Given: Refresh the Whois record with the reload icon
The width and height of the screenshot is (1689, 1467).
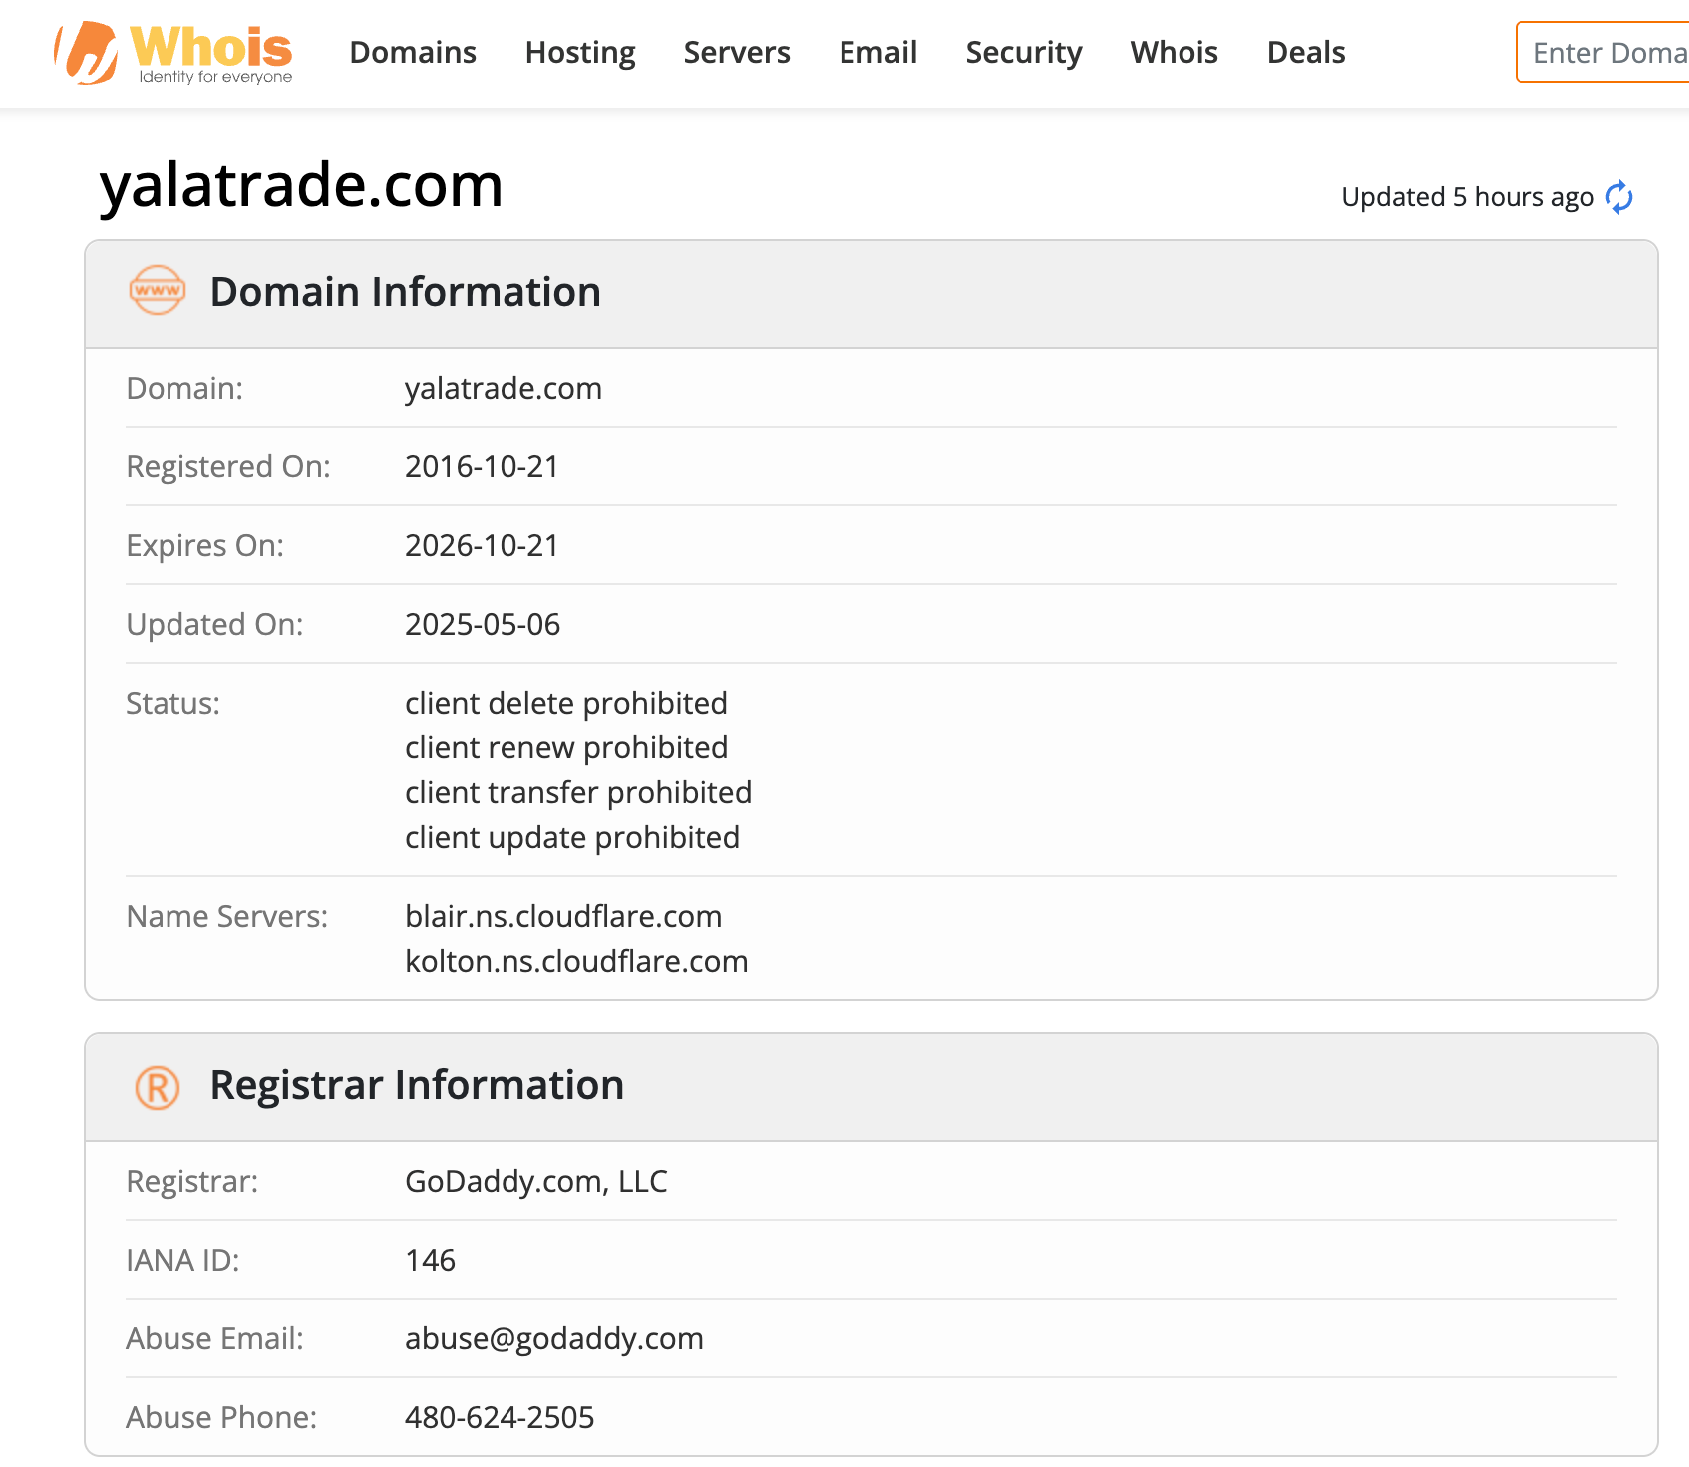Looking at the screenshot, I should click(x=1619, y=197).
